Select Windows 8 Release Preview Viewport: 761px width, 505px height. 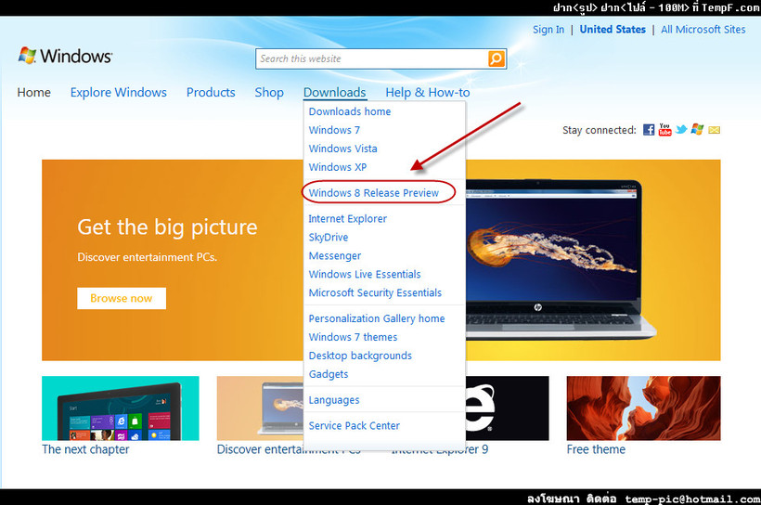(374, 193)
